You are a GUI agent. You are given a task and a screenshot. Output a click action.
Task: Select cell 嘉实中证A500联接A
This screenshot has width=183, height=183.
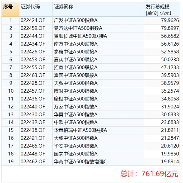[x=98, y=60]
